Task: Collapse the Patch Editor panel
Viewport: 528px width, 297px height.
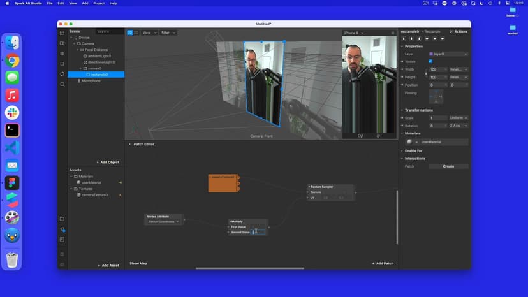Action: (129, 144)
